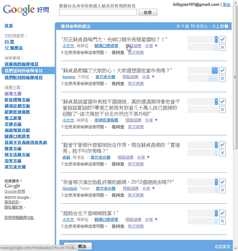Vote X against "蘇貞昌欺騙了大家的心" idea

tap(223, 78)
